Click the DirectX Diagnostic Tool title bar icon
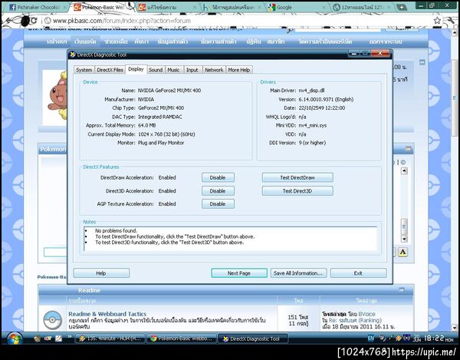This screenshot has height=360, width=460. point(73,54)
